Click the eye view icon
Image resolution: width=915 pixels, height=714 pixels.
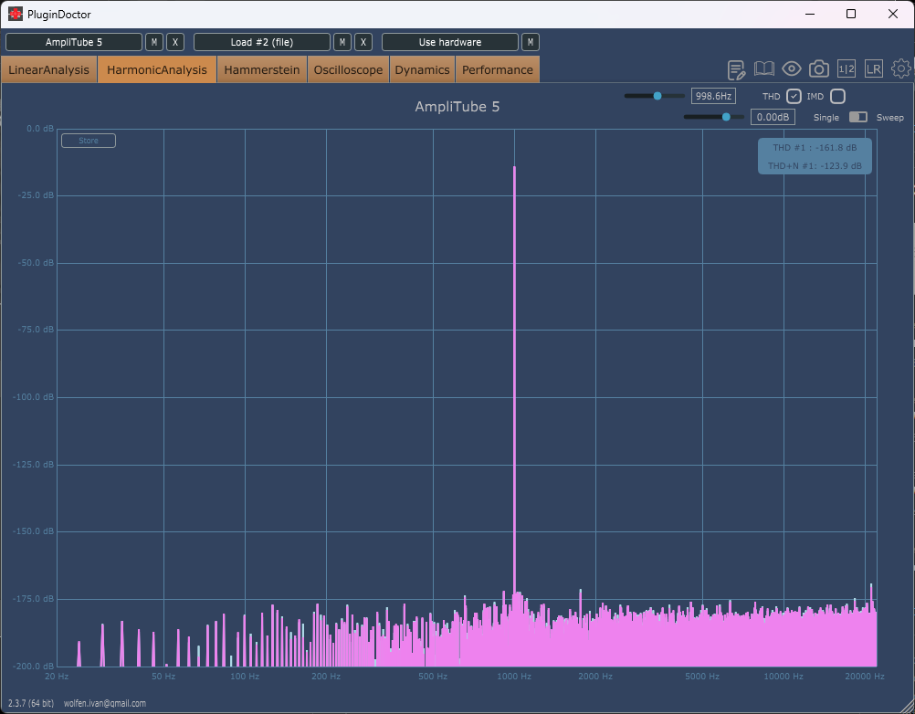[x=792, y=69]
